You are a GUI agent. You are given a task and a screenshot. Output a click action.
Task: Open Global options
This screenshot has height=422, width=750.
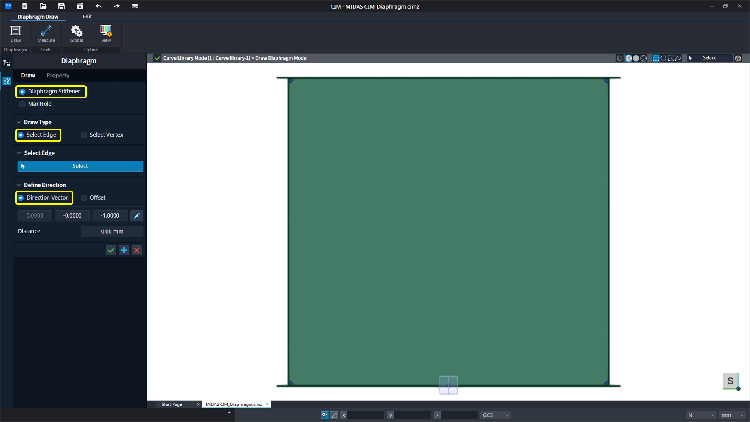(76, 34)
